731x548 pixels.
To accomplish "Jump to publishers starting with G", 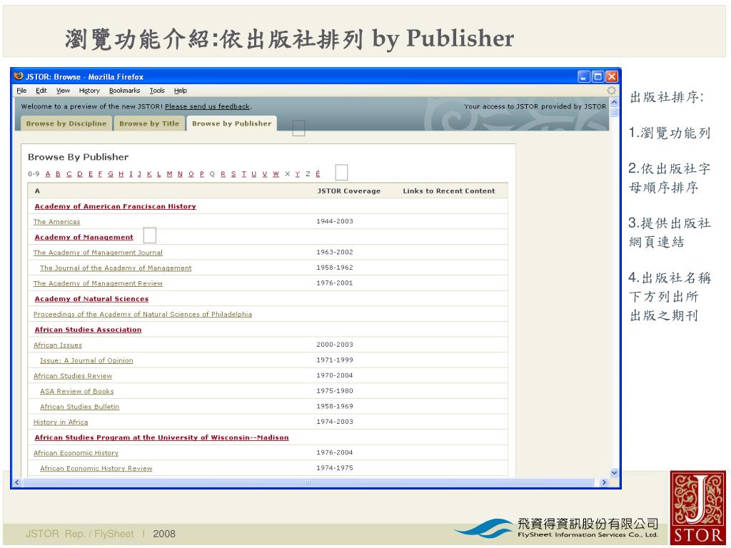I will (x=111, y=174).
